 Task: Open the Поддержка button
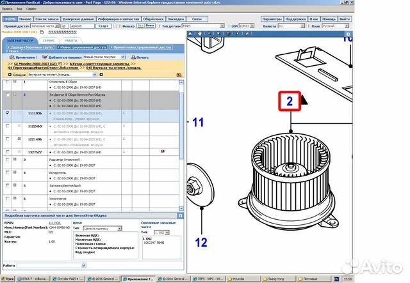pyautogui.click(x=295, y=19)
